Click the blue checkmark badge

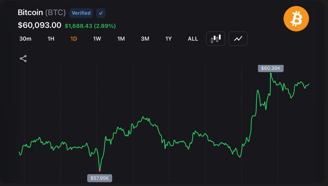tap(101, 13)
